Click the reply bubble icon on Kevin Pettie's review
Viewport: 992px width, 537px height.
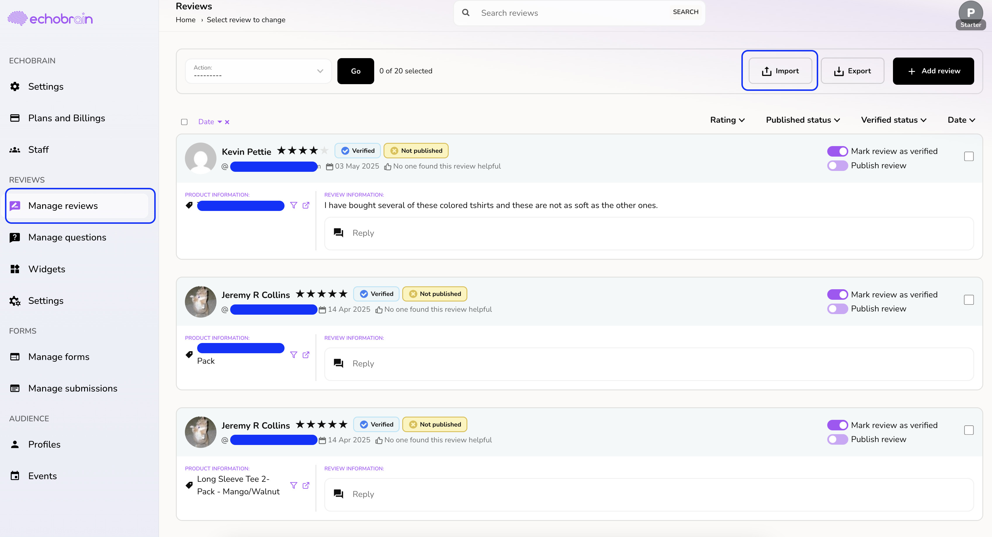(339, 233)
